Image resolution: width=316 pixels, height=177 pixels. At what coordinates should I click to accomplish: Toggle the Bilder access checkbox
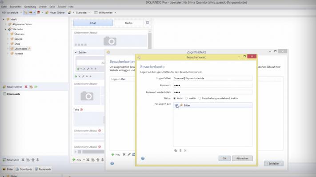coord(176,105)
